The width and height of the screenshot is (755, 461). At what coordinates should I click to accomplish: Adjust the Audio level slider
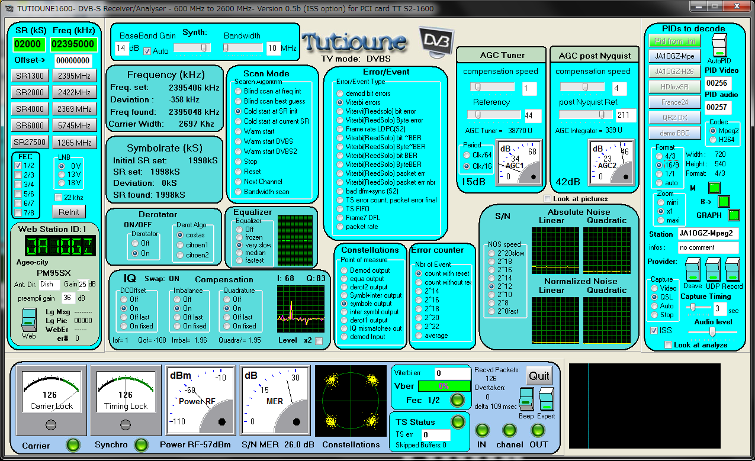[x=713, y=332]
